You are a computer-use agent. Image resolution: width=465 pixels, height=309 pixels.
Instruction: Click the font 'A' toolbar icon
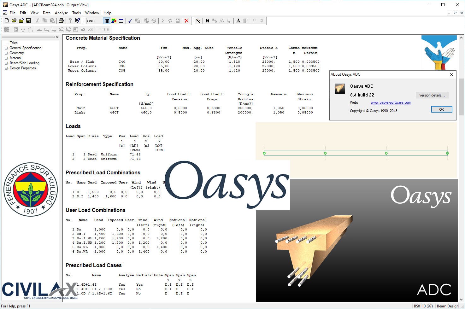(x=238, y=20)
